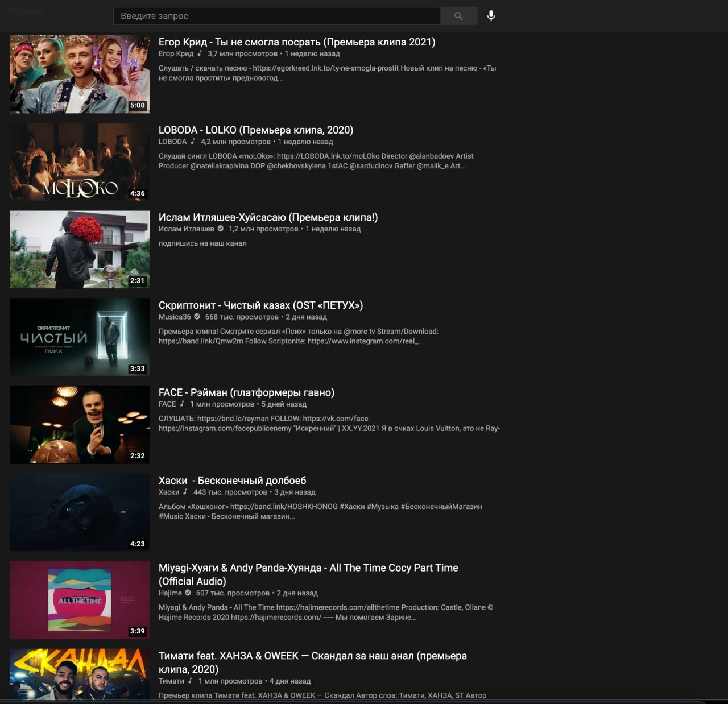Click the 2:31 duration badge
The image size is (728, 704).
(x=138, y=280)
